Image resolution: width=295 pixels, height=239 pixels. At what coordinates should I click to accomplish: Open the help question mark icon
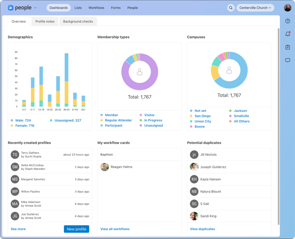click(x=288, y=21)
